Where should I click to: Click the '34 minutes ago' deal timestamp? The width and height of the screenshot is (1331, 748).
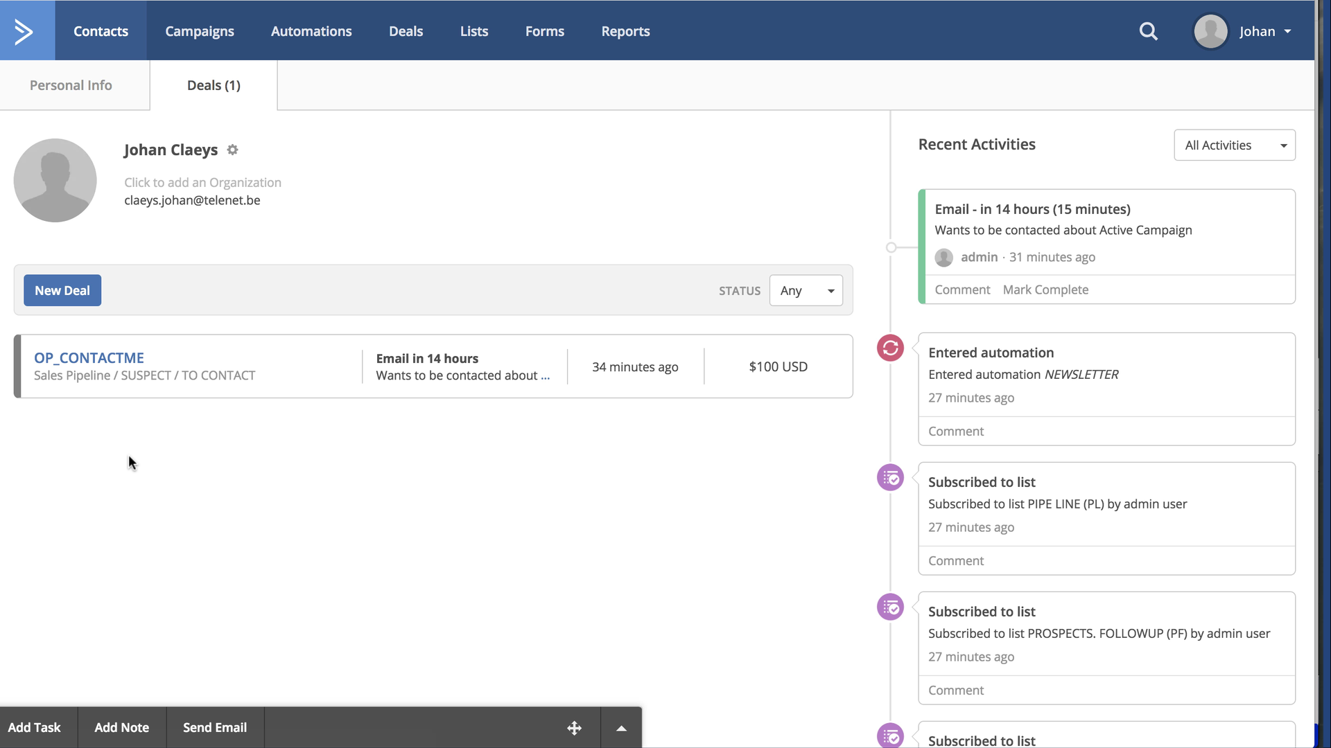click(635, 367)
